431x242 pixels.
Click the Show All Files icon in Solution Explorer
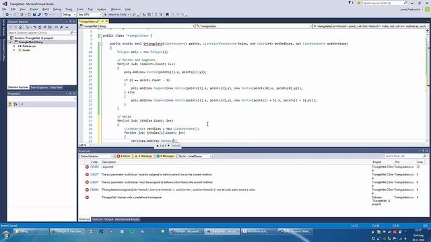[50, 27]
